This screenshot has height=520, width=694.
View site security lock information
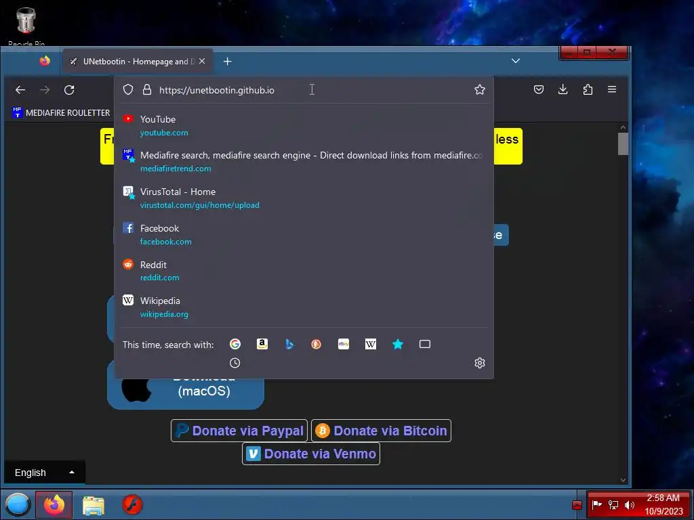pyautogui.click(x=147, y=90)
